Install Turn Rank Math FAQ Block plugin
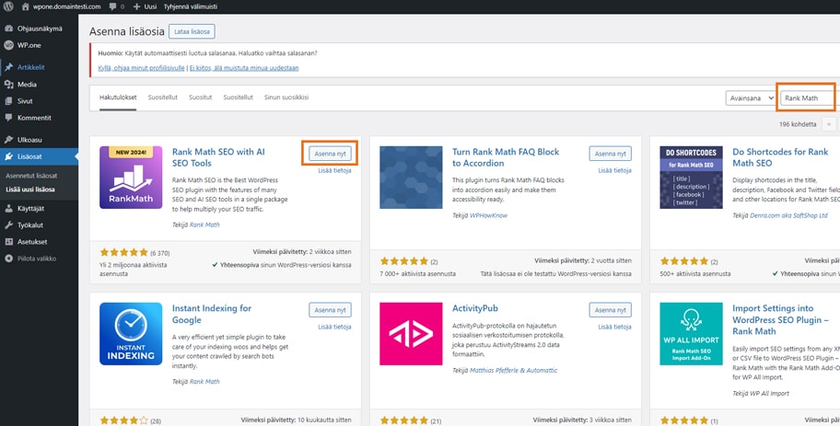The height and width of the screenshot is (426, 840). coord(610,154)
